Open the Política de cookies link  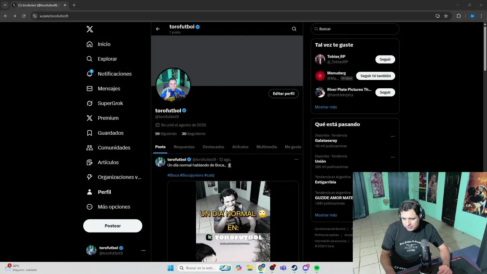(x=326, y=235)
